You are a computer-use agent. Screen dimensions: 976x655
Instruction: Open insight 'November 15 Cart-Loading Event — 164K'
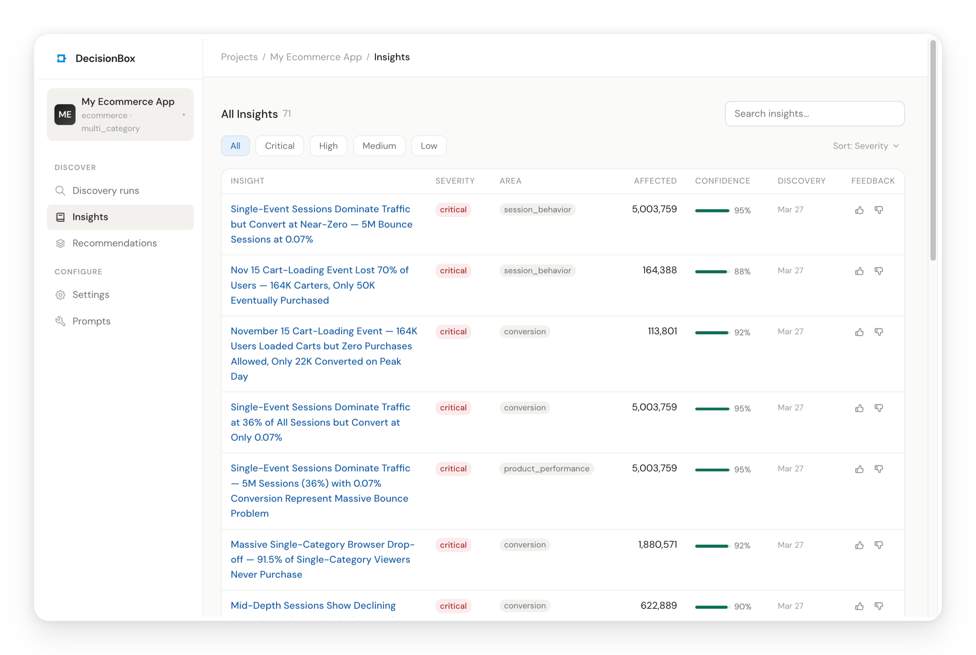click(x=324, y=353)
